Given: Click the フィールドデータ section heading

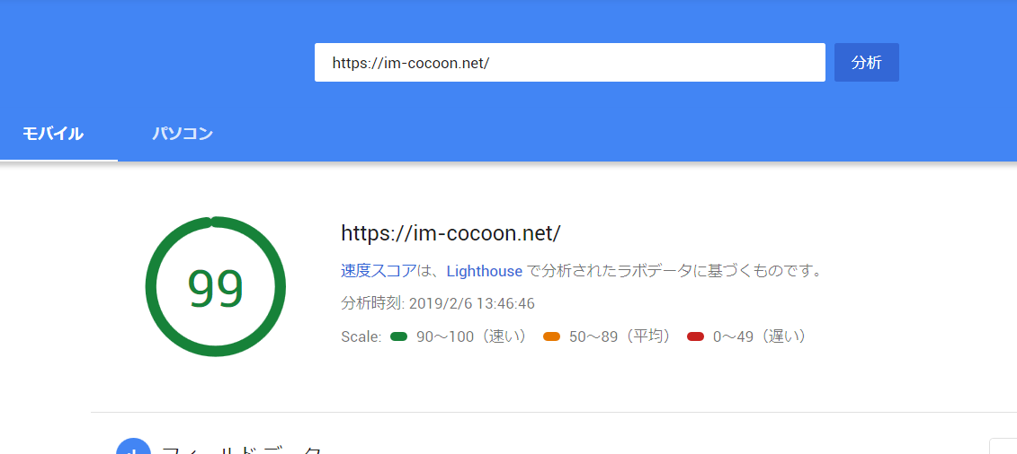Looking at the screenshot, I should pyautogui.click(x=241, y=449).
